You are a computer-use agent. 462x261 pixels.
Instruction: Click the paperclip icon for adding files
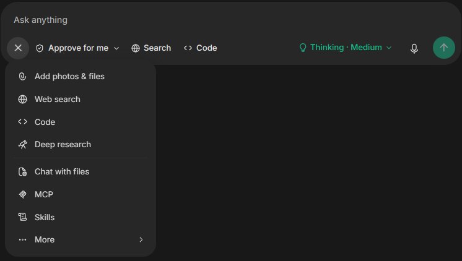pos(22,77)
